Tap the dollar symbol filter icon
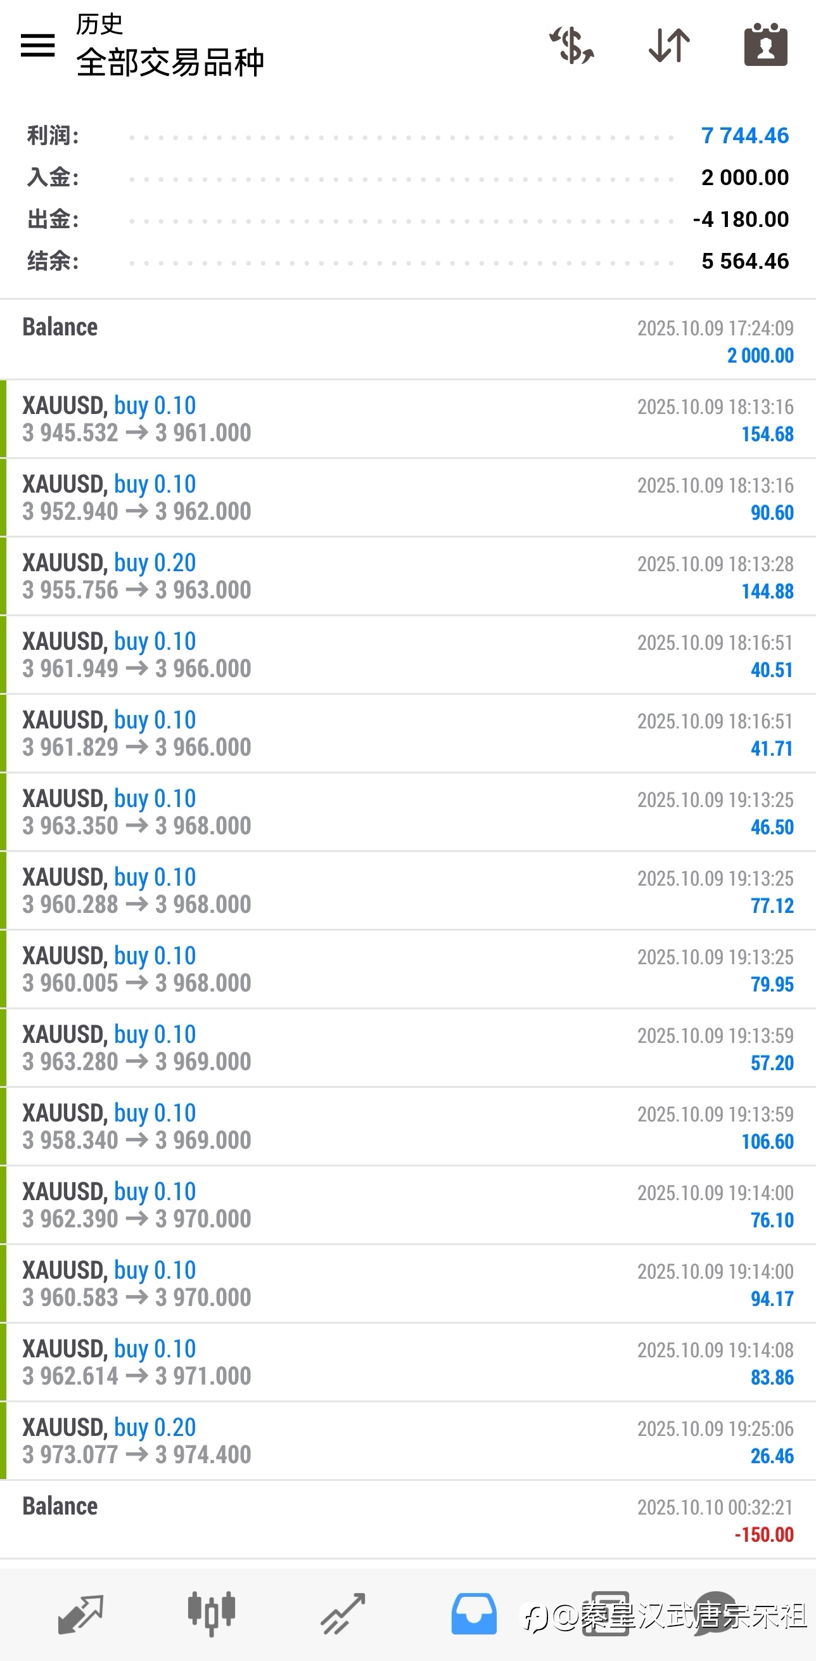 (571, 45)
